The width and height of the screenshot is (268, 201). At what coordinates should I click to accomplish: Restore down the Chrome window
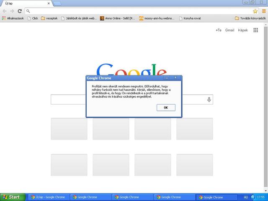[253, 2]
